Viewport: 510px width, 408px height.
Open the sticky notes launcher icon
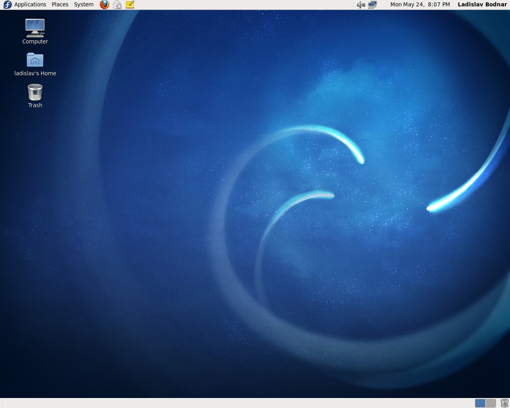coord(130,4)
